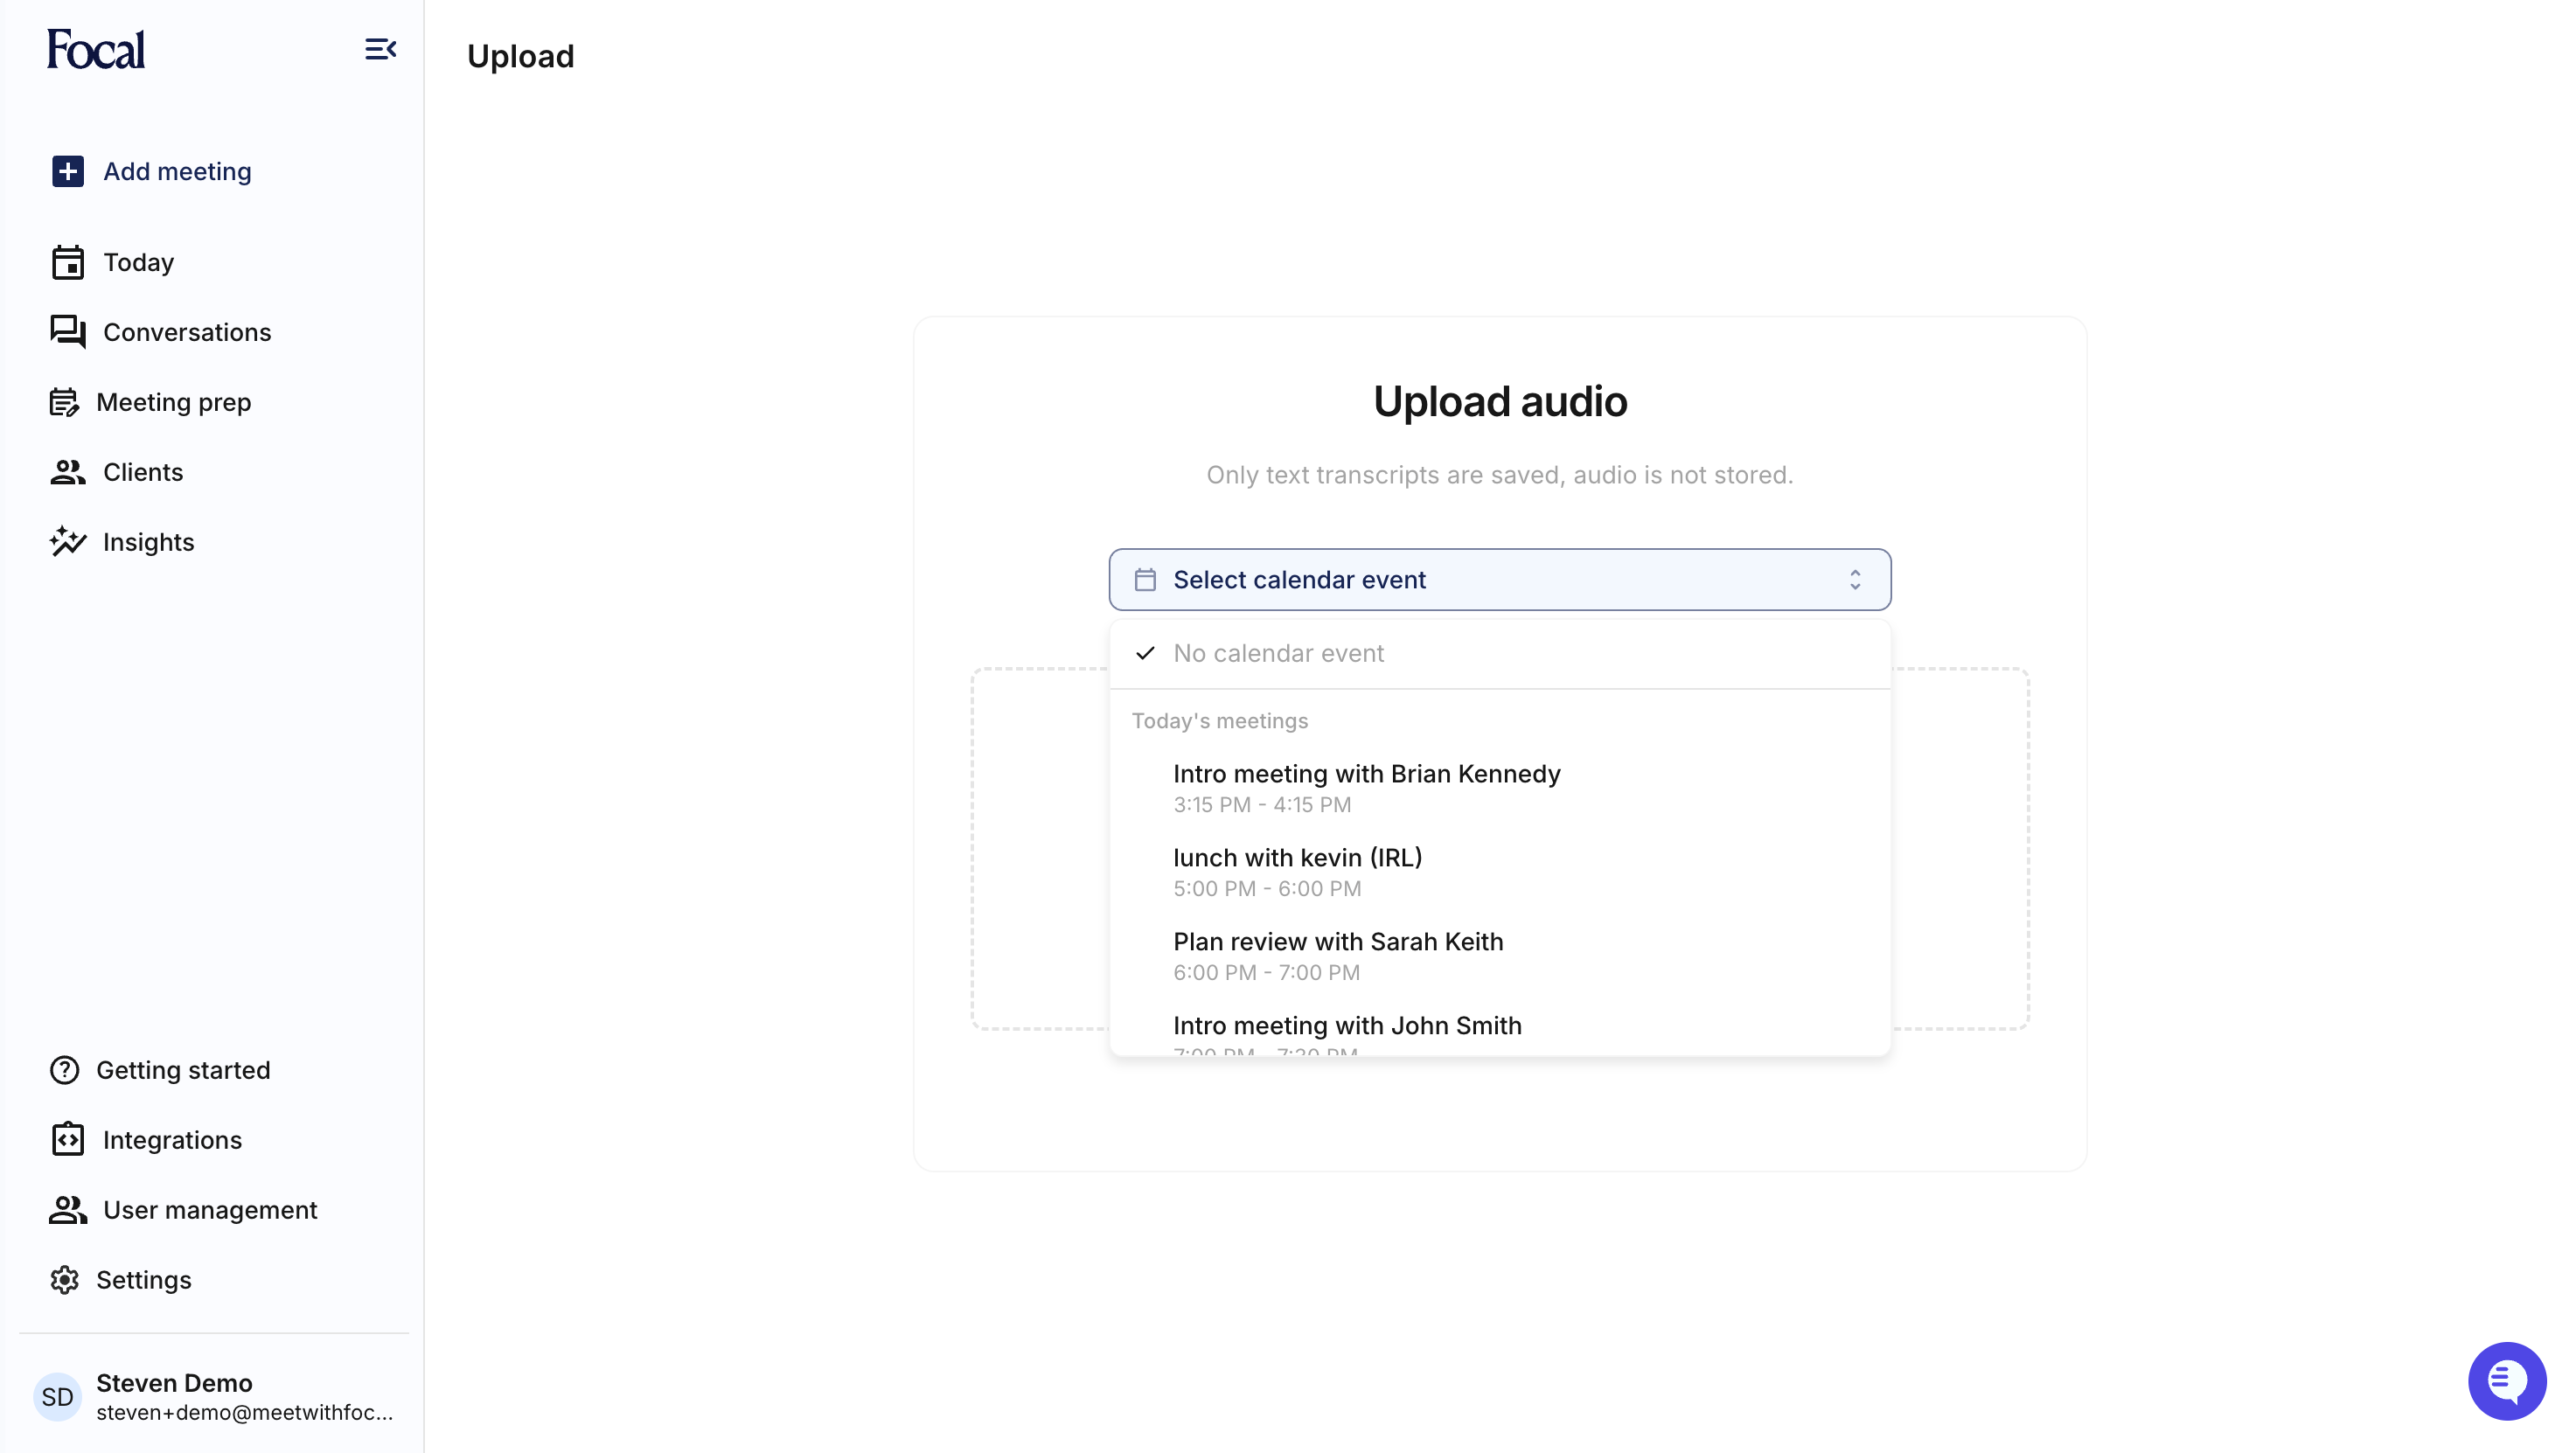Click the Clients people icon

point(67,471)
